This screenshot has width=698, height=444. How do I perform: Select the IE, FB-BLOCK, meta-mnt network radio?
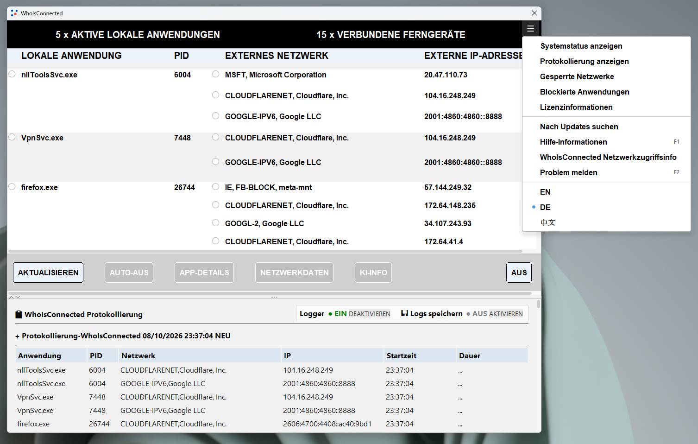tap(216, 187)
